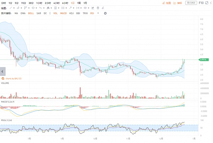
Task: Open the indicator settings gear icon
Action: 105,13
